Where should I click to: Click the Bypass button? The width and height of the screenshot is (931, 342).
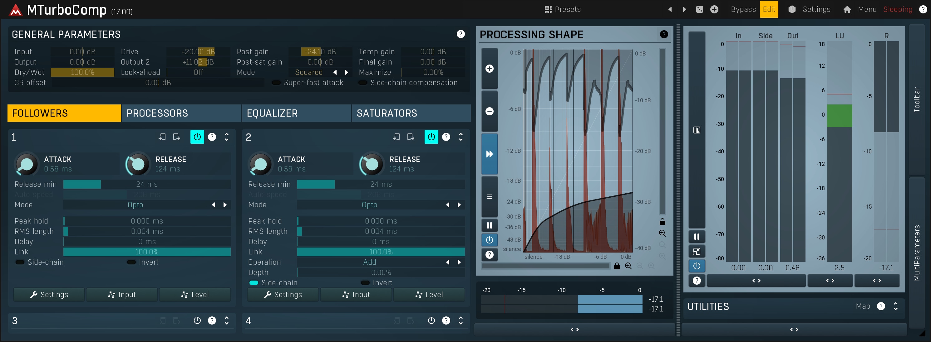tap(743, 9)
